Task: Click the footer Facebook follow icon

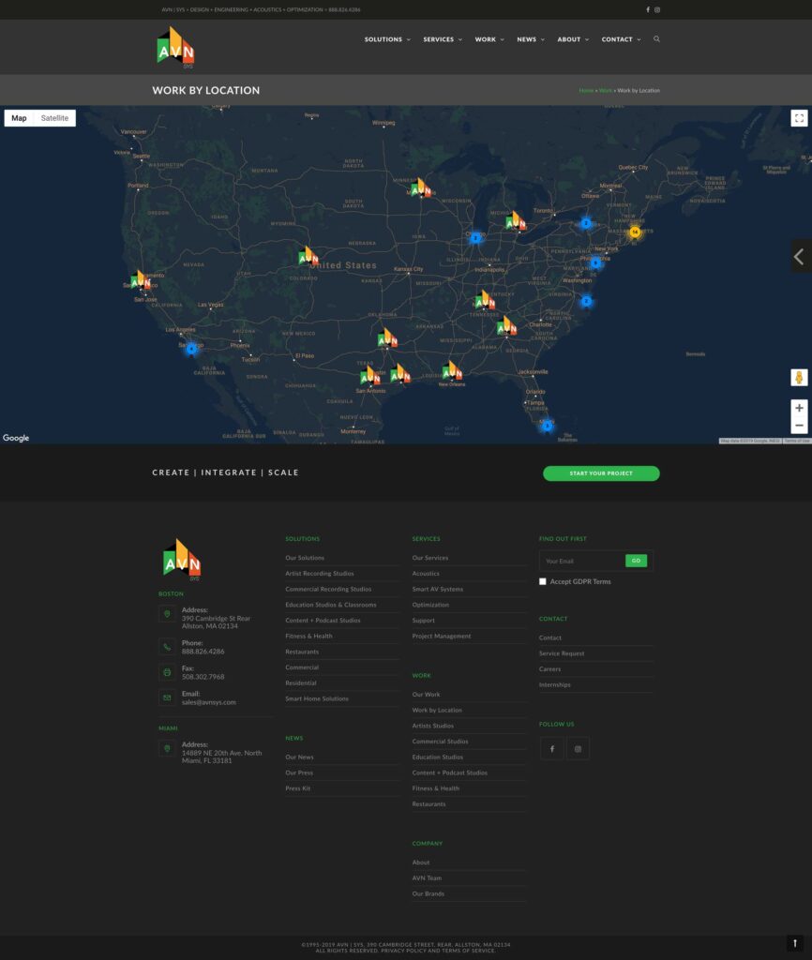Action: pos(551,749)
